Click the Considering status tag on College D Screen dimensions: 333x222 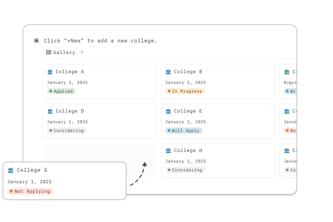click(x=67, y=131)
